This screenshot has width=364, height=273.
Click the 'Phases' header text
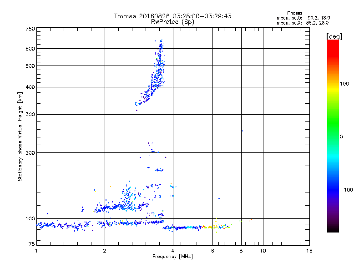click(x=294, y=13)
